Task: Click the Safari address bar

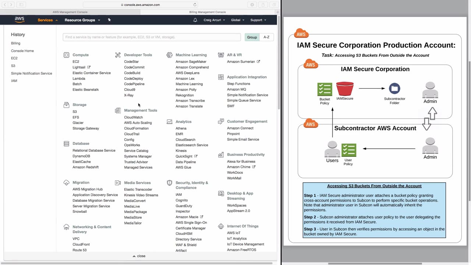Action: click(140, 5)
